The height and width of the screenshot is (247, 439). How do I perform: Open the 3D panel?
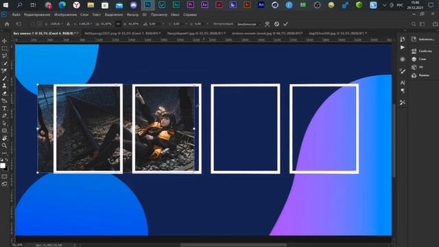418,67
